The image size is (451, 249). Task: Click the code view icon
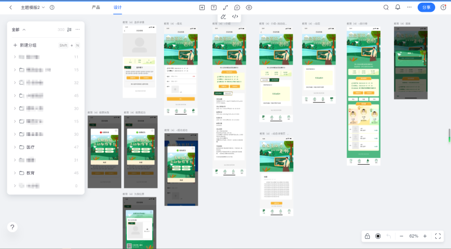tap(235, 17)
